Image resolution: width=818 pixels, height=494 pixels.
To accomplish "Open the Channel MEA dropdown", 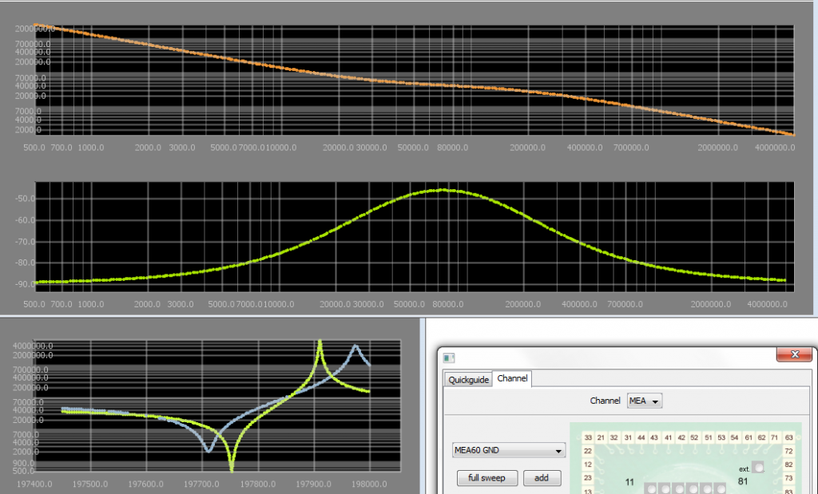I will tap(645, 401).
